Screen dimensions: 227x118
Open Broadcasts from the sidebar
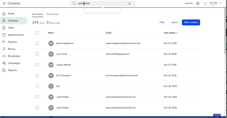[x=14, y=56]
